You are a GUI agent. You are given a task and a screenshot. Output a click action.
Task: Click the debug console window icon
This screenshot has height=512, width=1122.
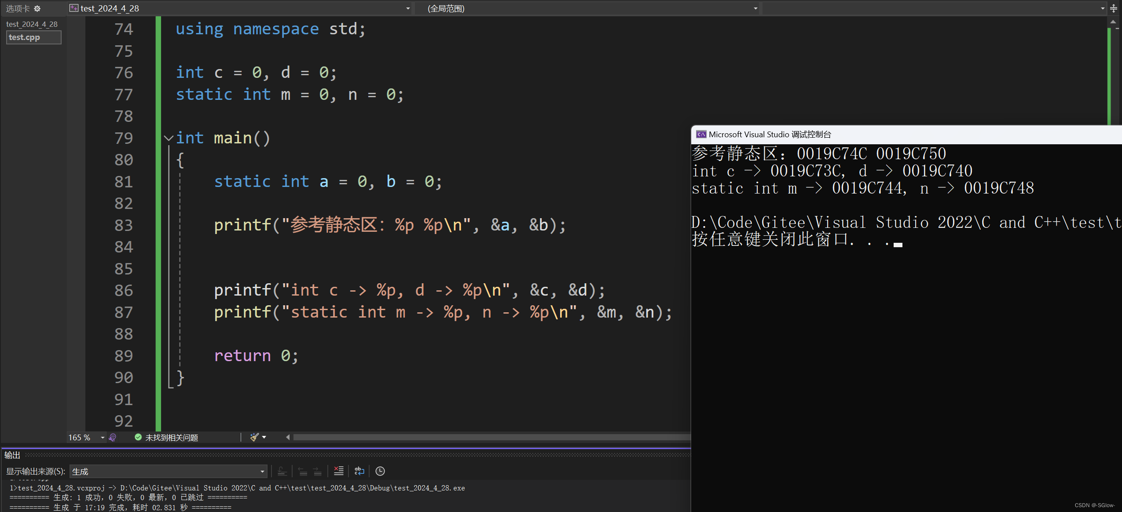(701, 135)
